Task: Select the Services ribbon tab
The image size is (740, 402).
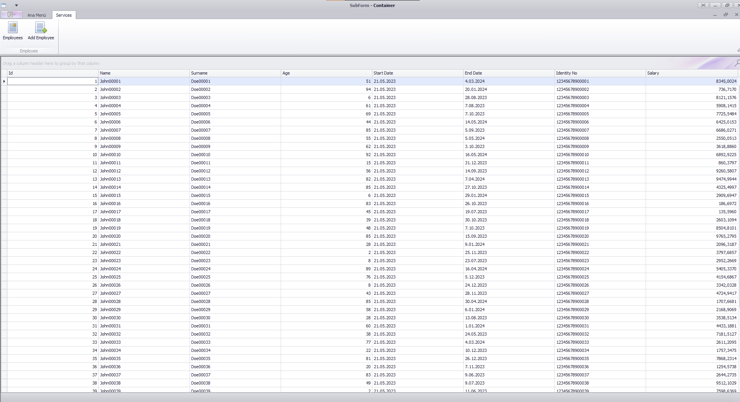Action: (64, 15)
